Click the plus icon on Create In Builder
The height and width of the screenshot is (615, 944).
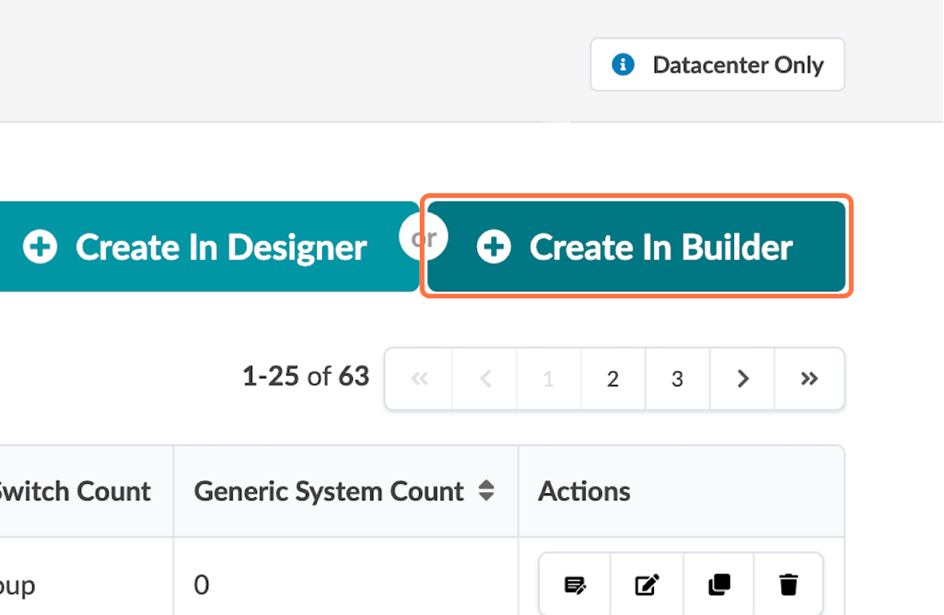point(494,247)
